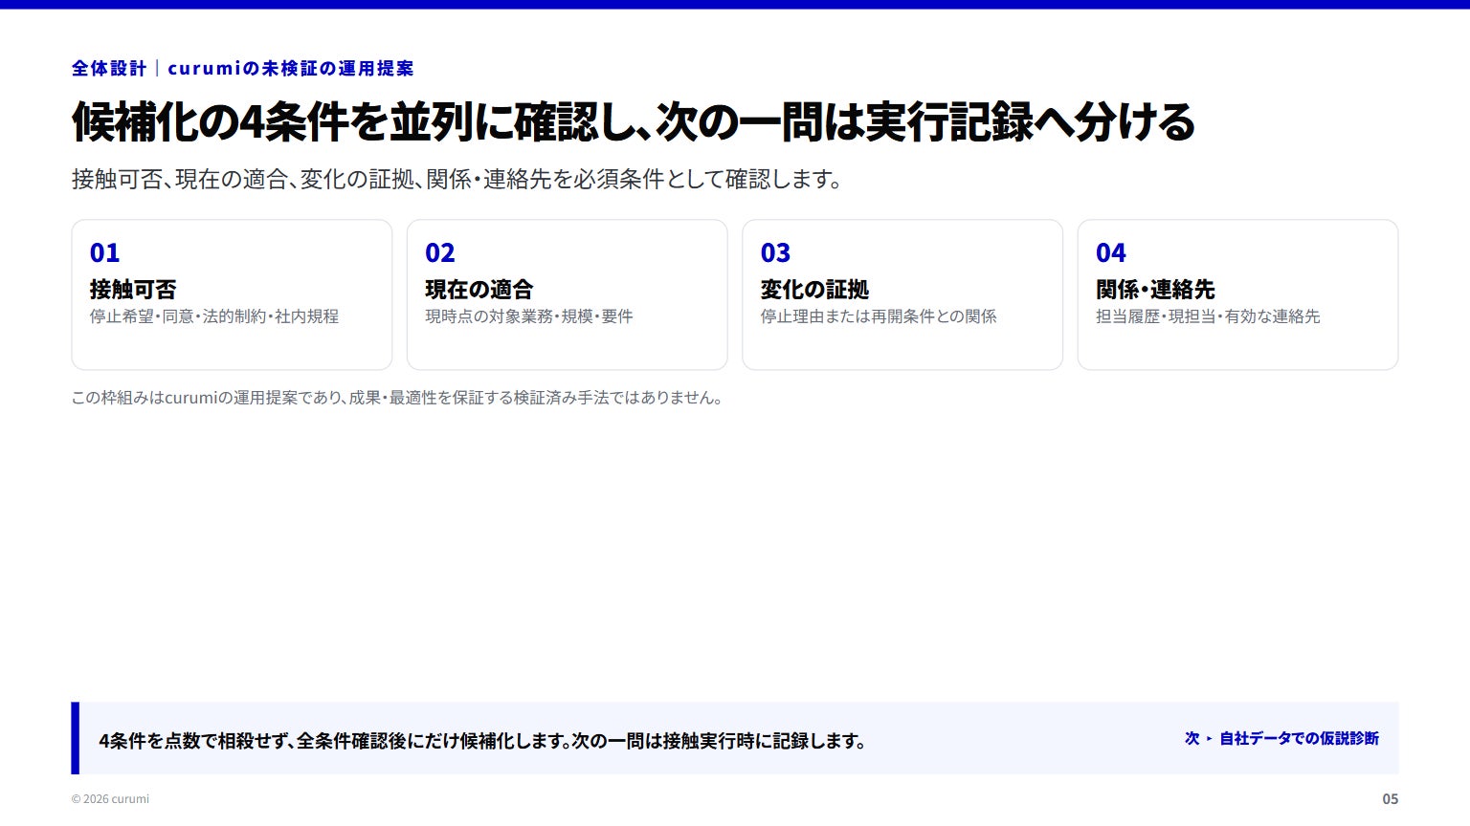
Task: Click the blue number 01
Action: coord(104,253)
